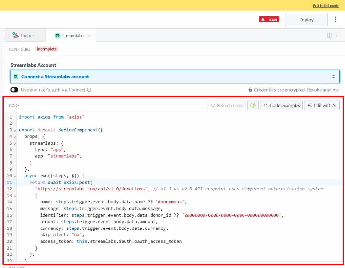Click the streamlabs tab app icon
Screen dimensions: 345x268
coord(57,36)
